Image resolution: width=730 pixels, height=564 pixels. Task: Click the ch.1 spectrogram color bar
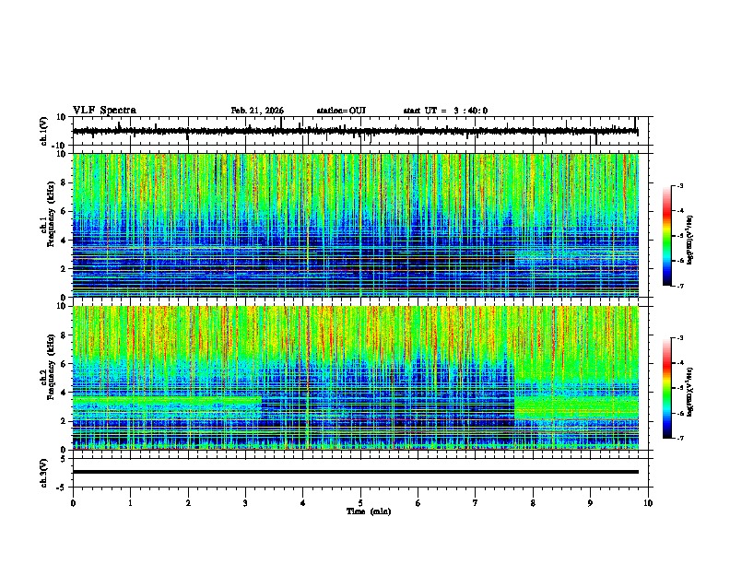click(667, 235)
